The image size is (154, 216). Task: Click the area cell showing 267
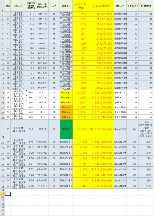80,29
